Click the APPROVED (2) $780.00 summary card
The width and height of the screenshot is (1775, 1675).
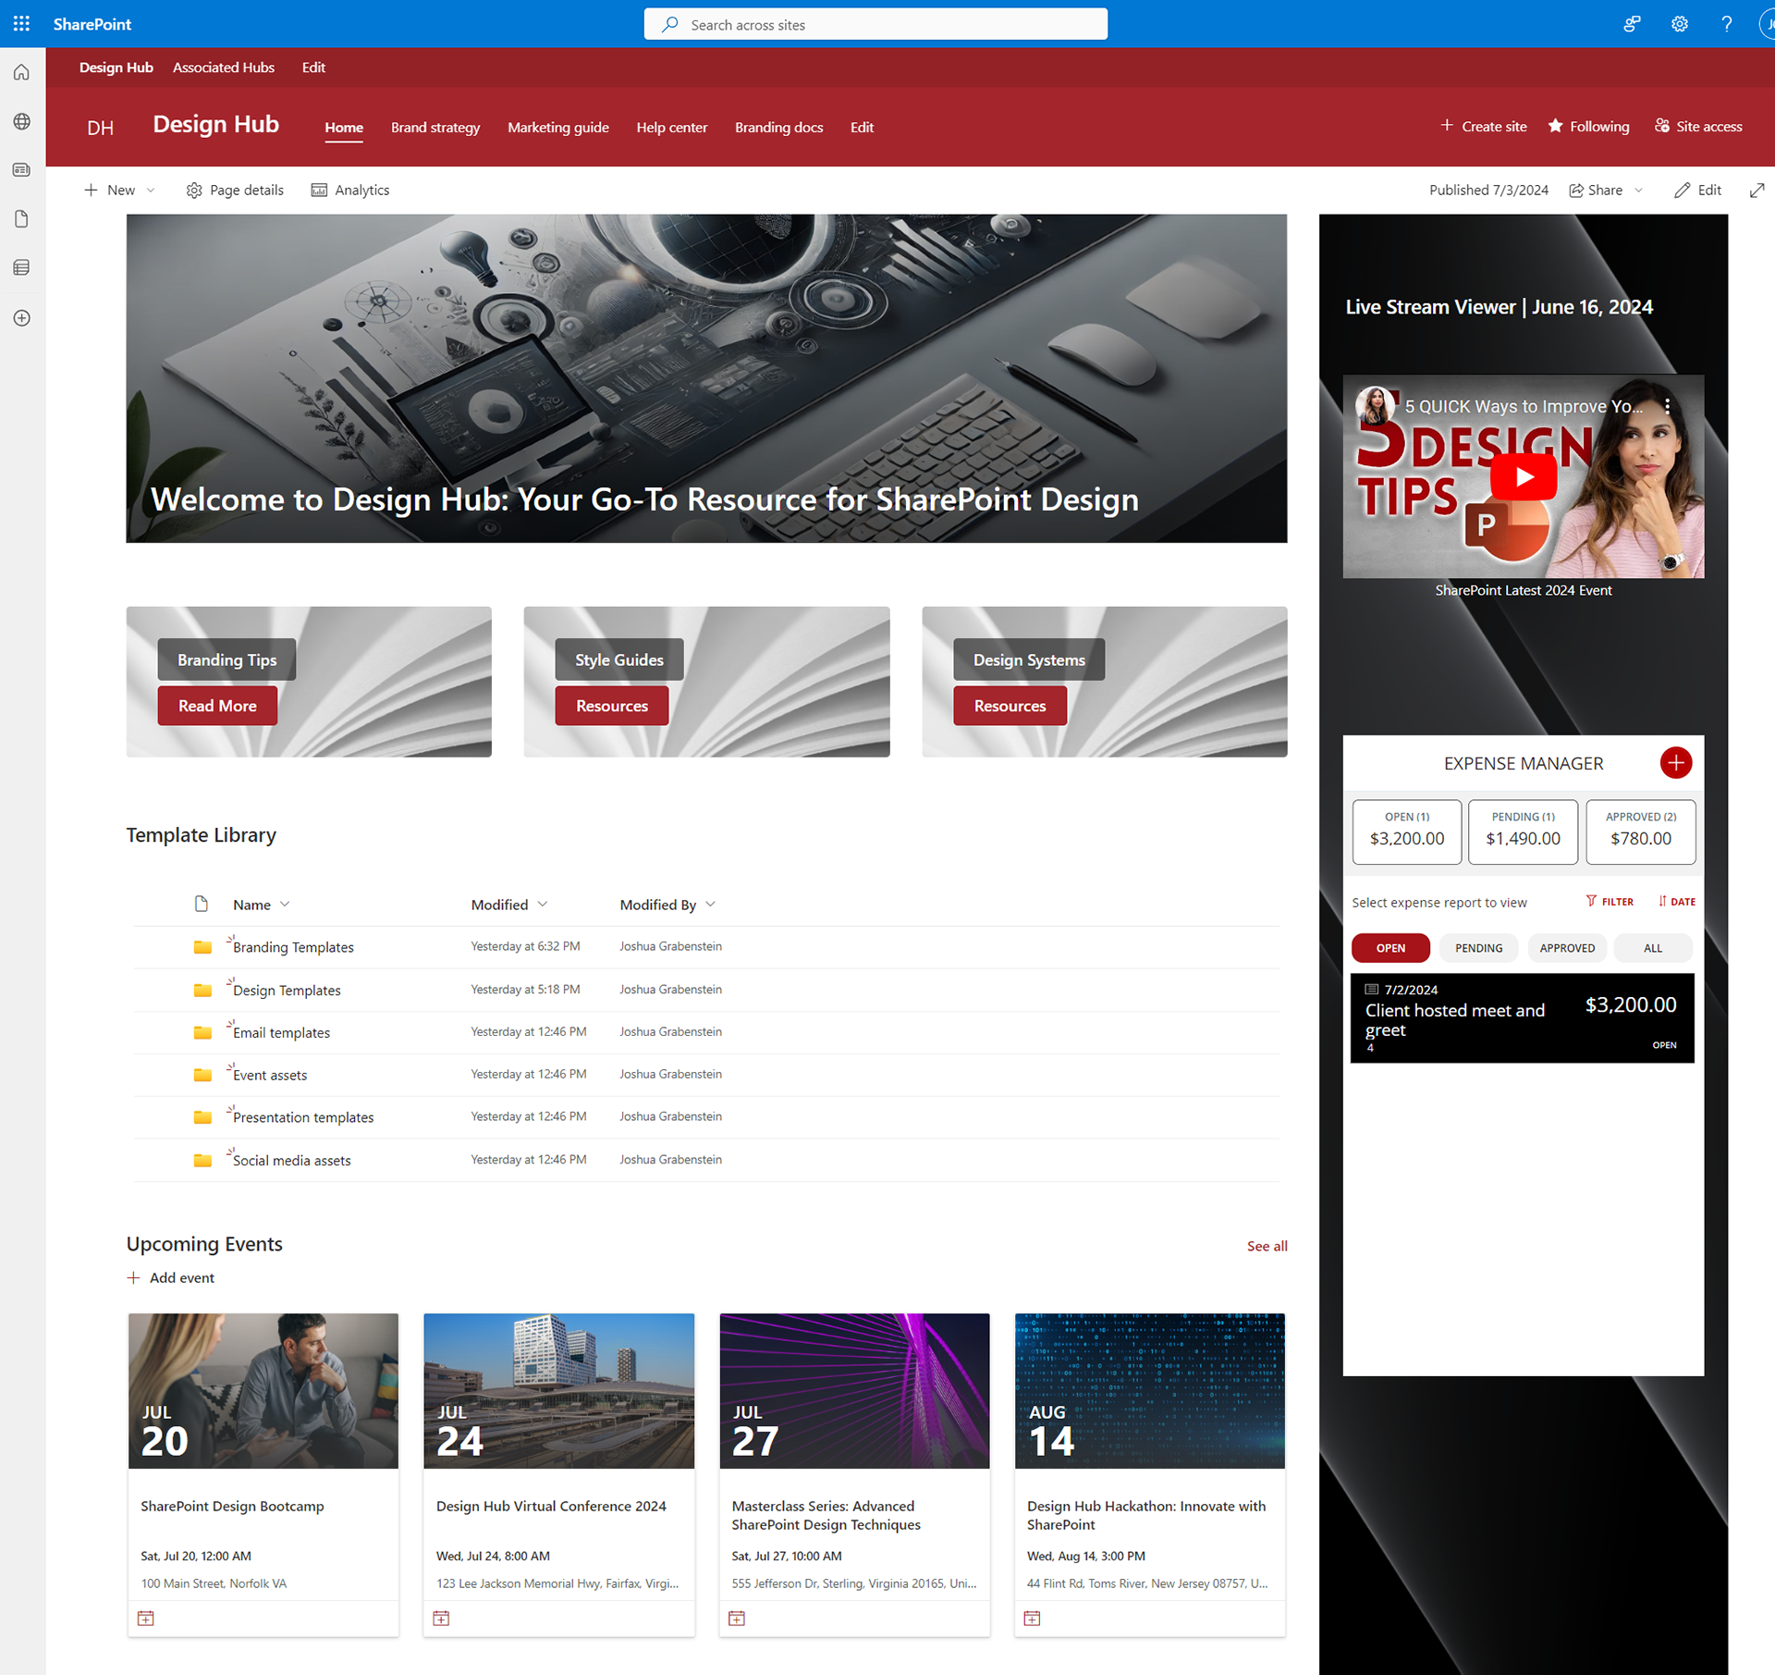pos(1640,831)
